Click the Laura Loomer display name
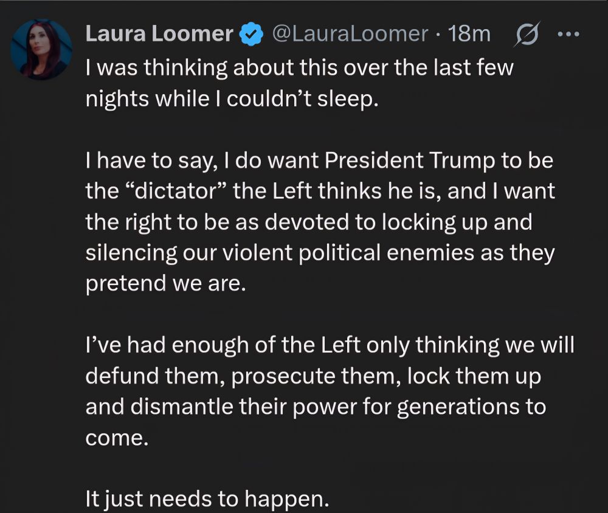 158,34
